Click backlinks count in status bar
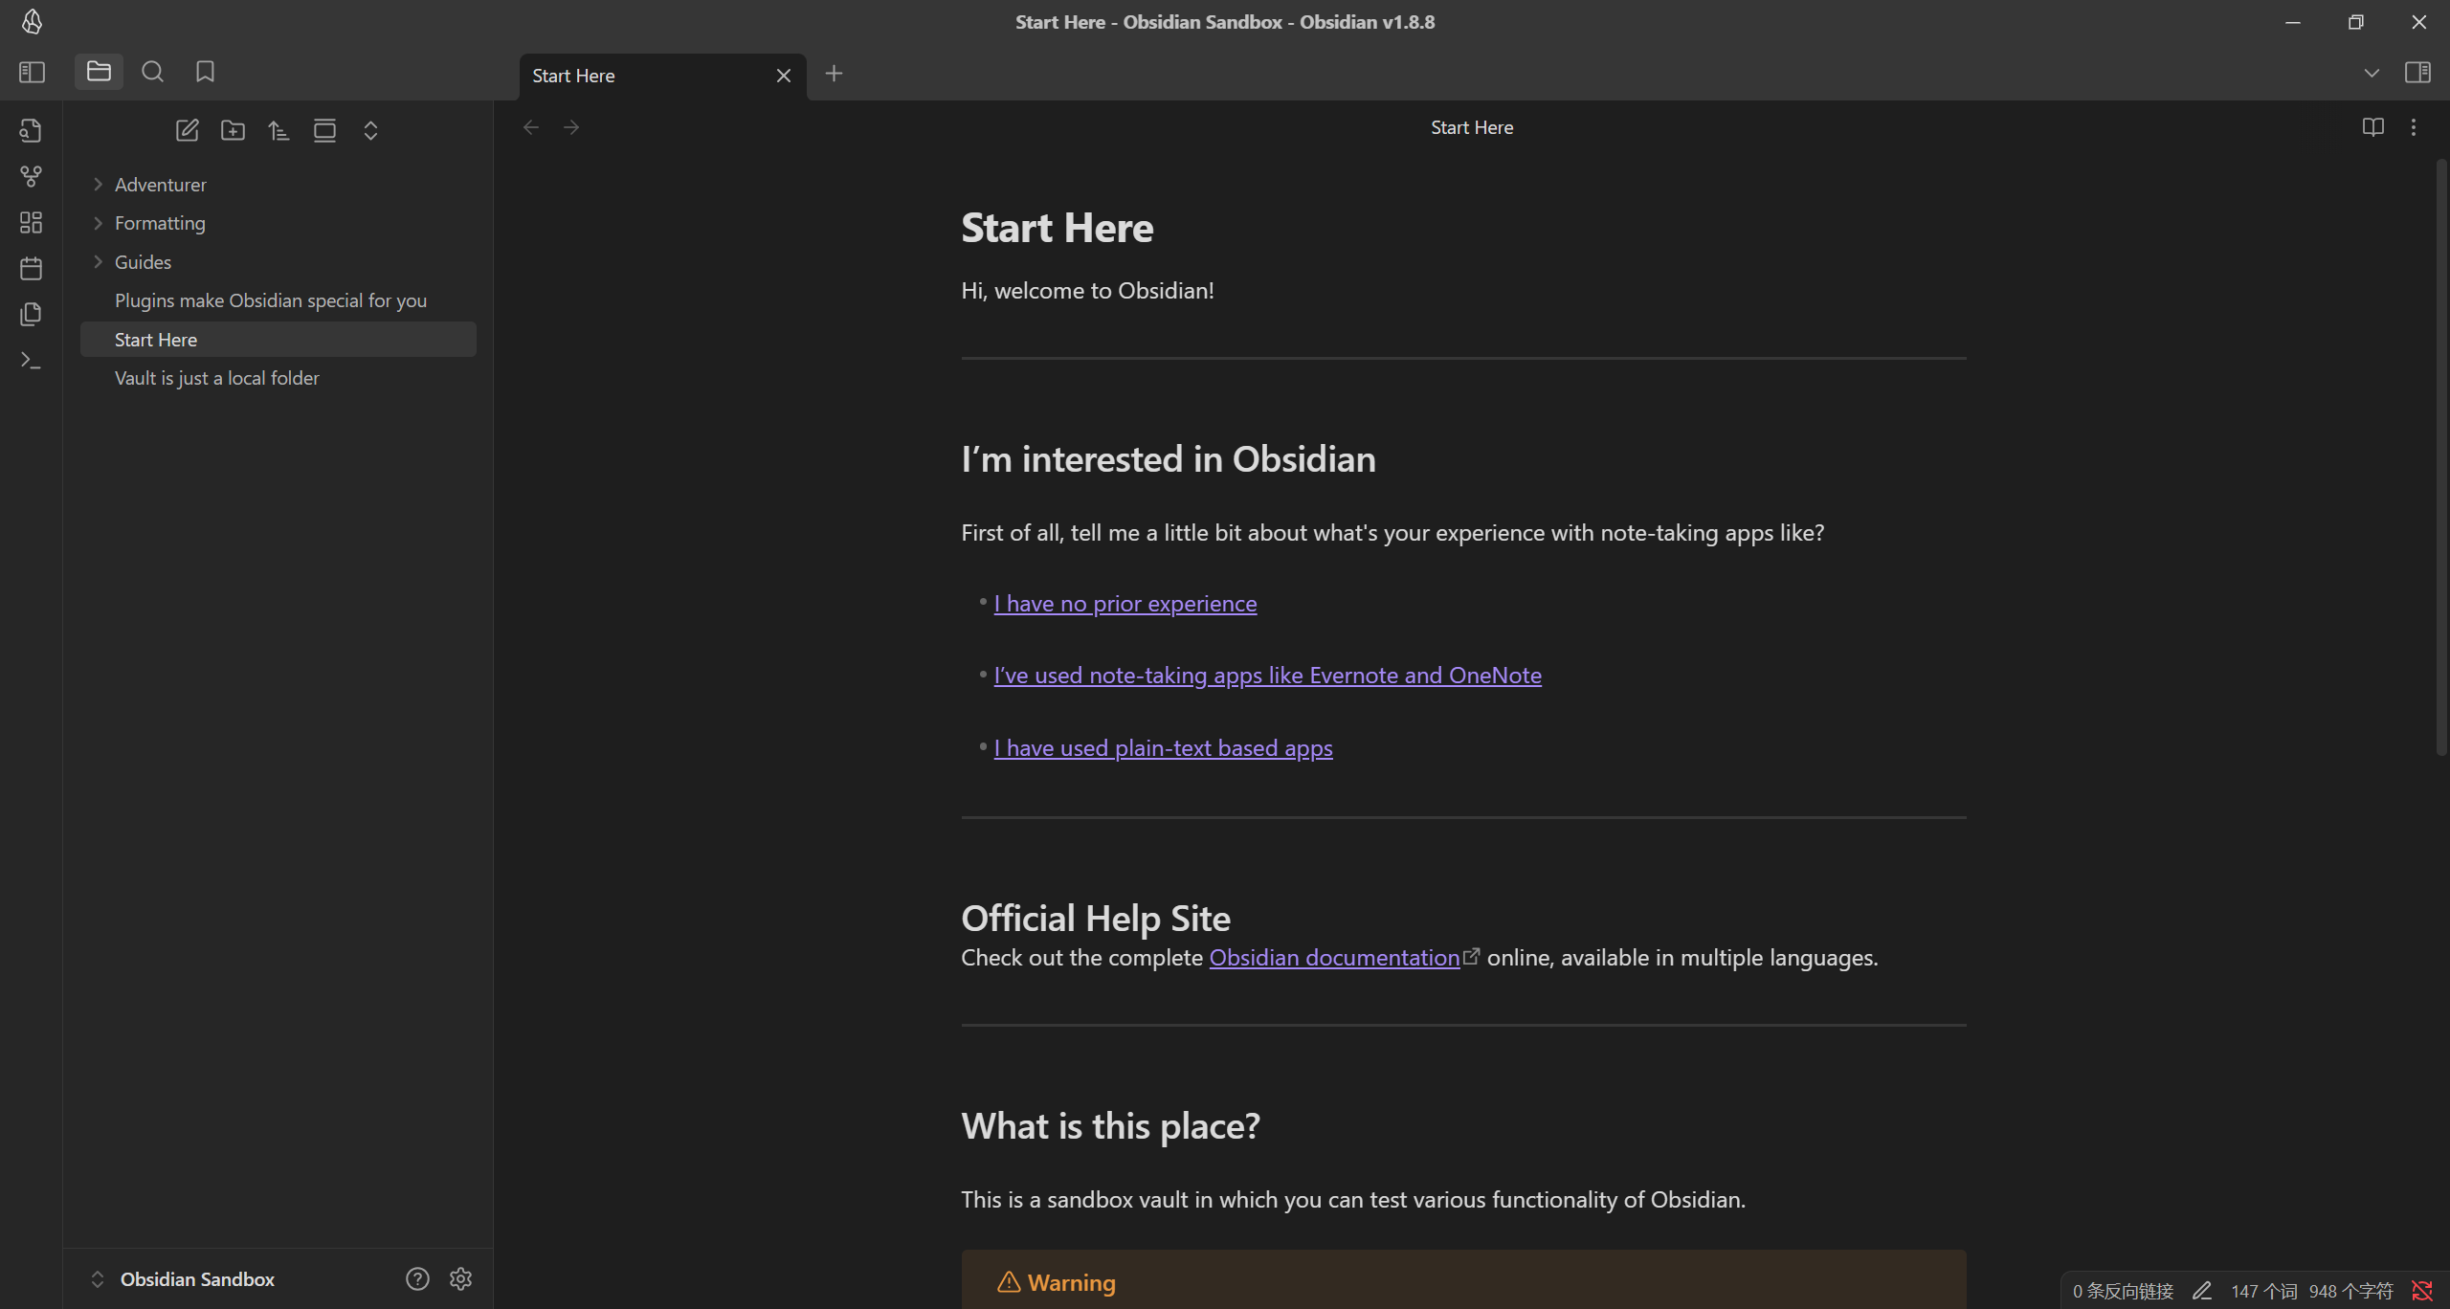This screenshot has width=2450, height=1309. click(2123, 1291)
